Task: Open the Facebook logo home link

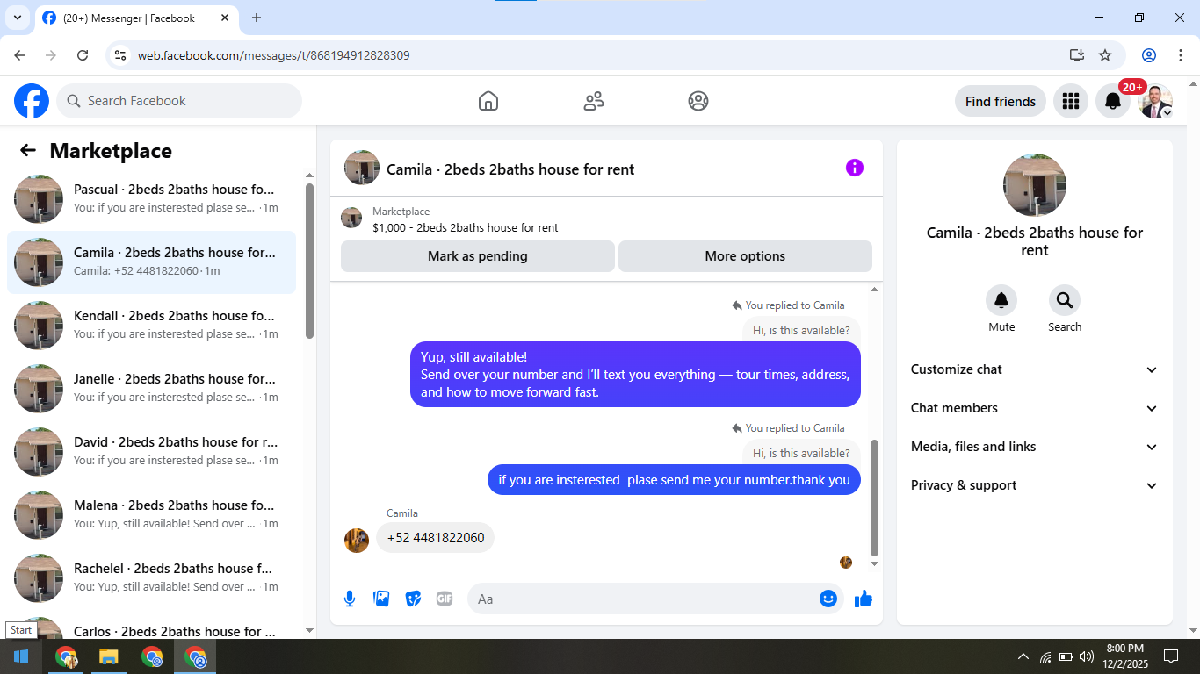Action: [x=32, y=101]
